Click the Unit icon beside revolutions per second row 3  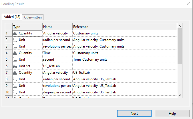tap(15, 46)
